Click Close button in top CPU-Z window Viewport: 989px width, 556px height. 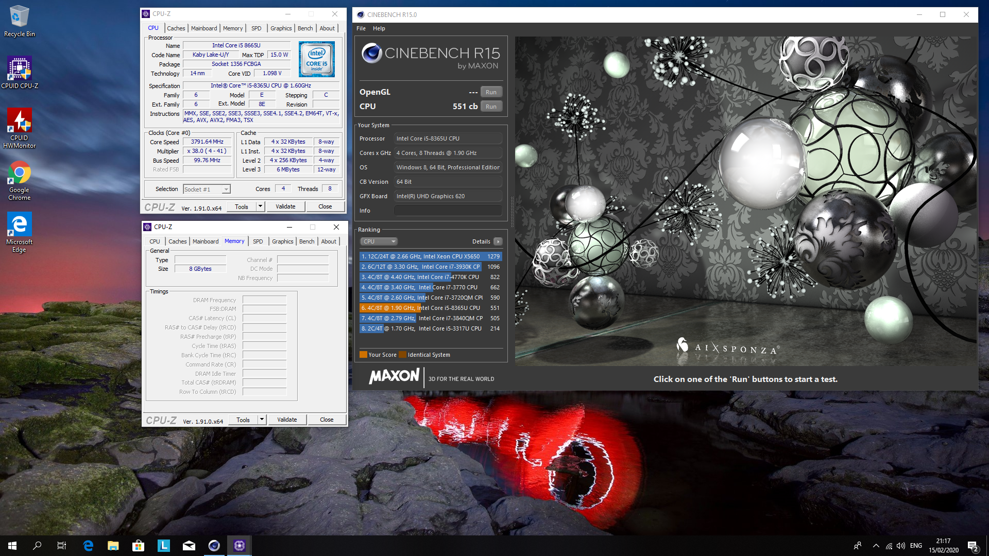click(x=325, y=206)
